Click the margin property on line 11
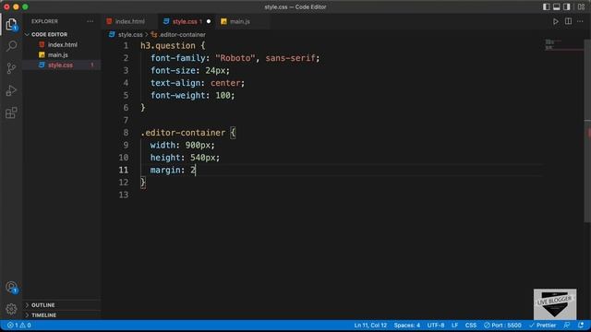Image resolution: width=591 pixels, height=332 pixels. (165, 170)
